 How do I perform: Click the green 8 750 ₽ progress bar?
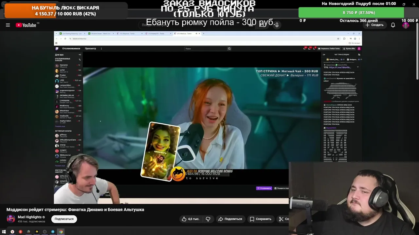[x=351, y=12]
